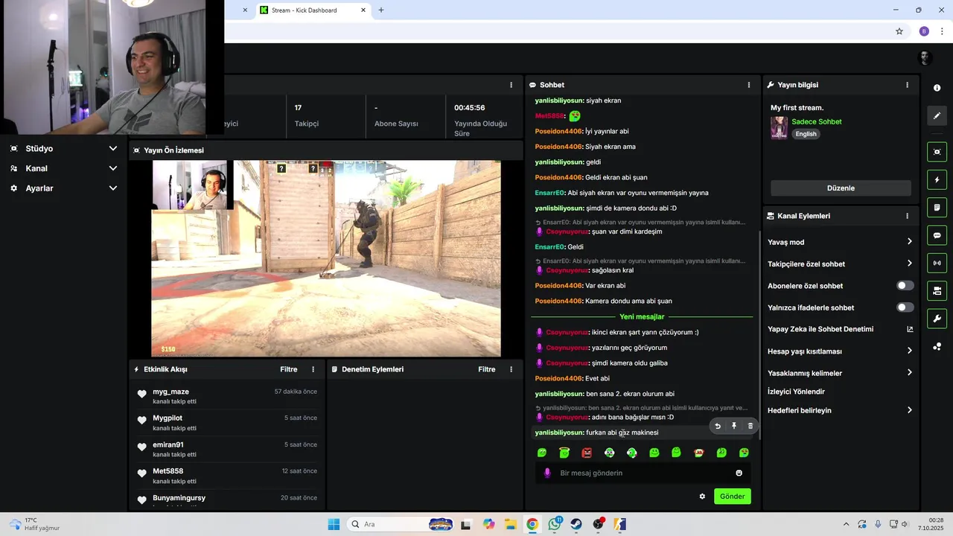
Task: Open WhatsApp from the taskbar
Action: (x=555, y=524)
